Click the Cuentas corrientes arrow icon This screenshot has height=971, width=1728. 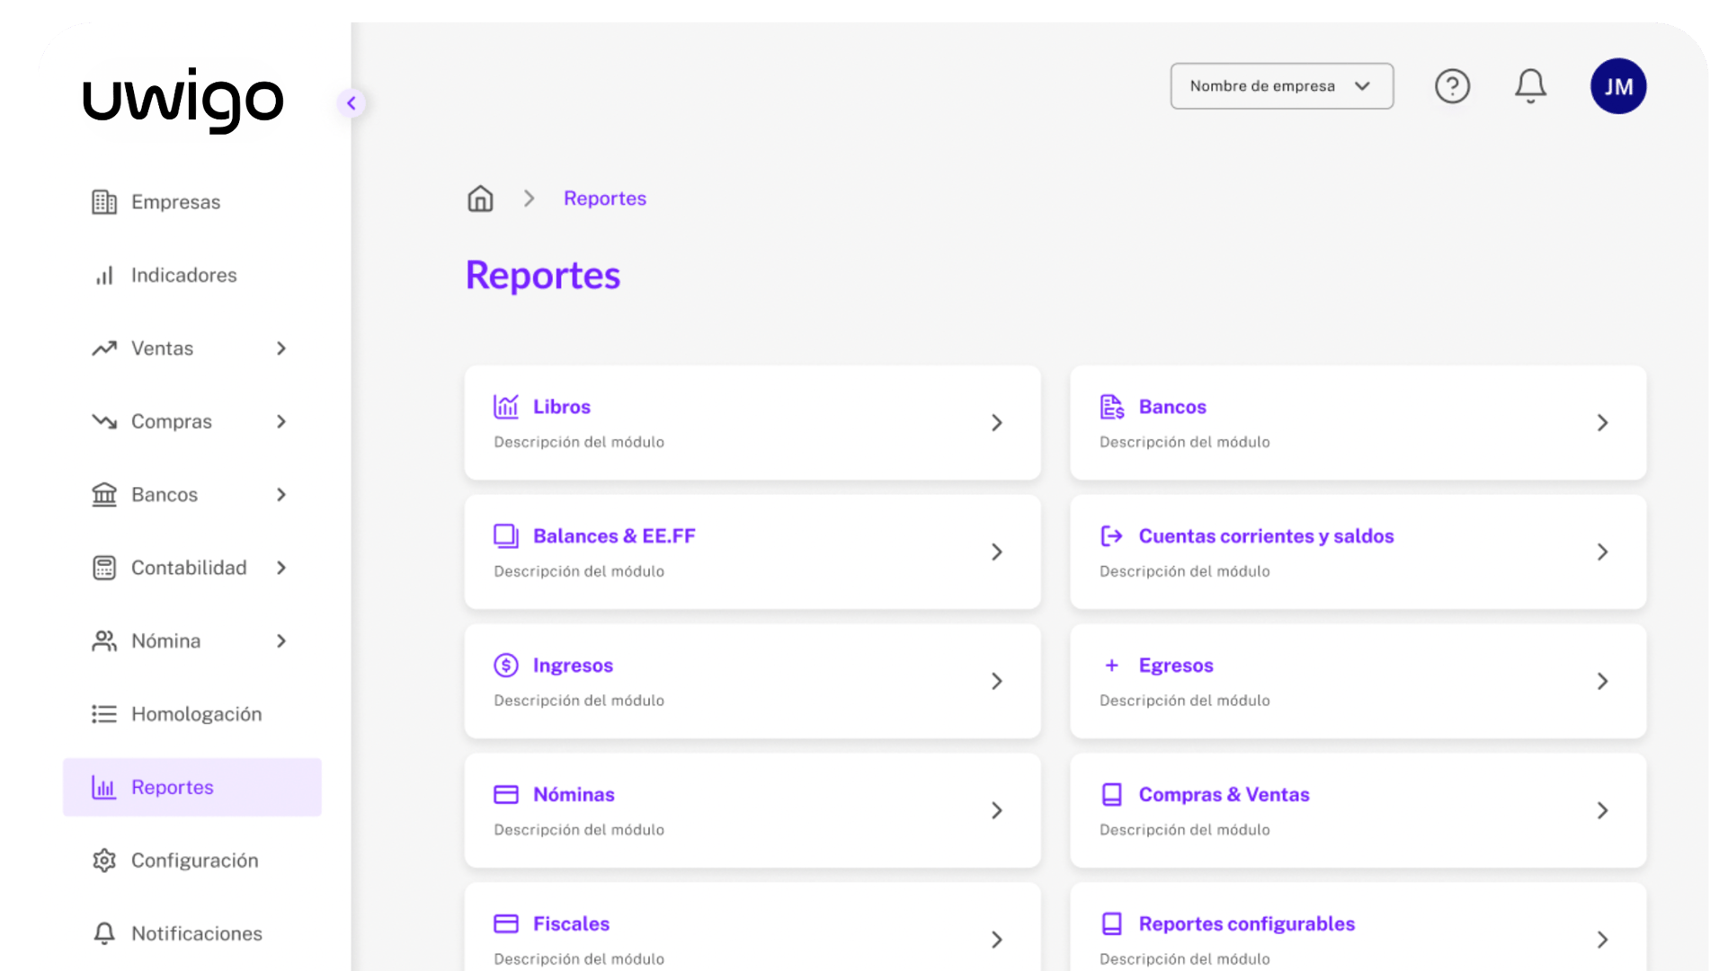click(1111, 536)
